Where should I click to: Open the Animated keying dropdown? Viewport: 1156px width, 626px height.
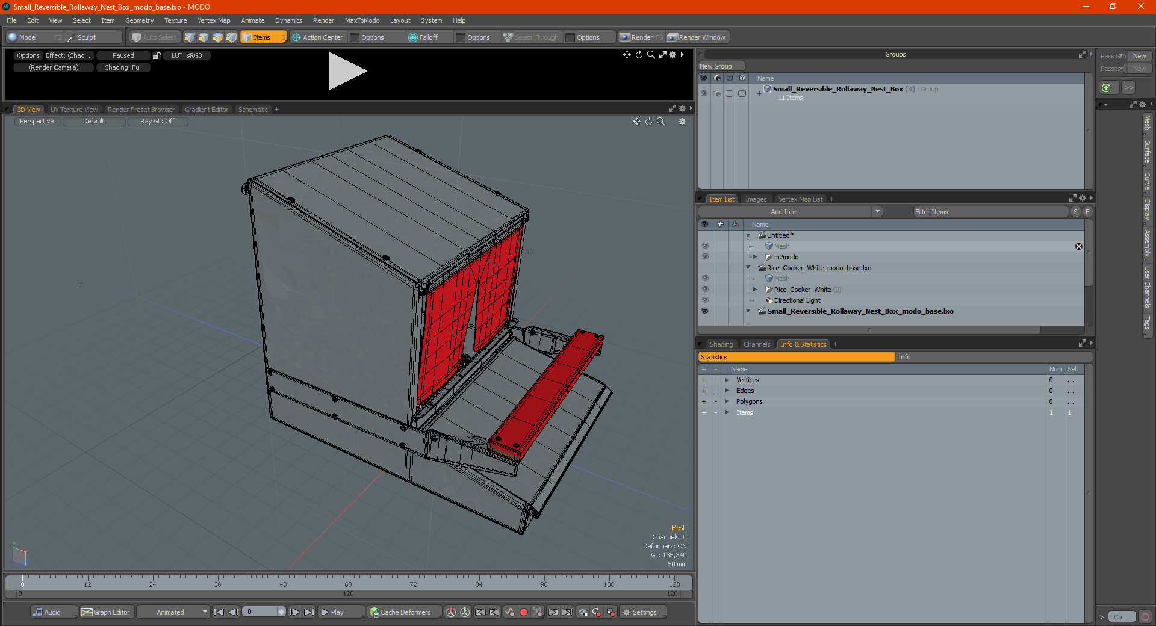coord(173,612)
